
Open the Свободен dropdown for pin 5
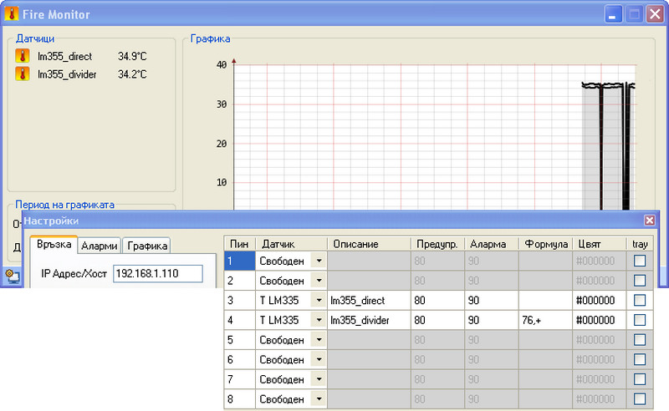319,340
